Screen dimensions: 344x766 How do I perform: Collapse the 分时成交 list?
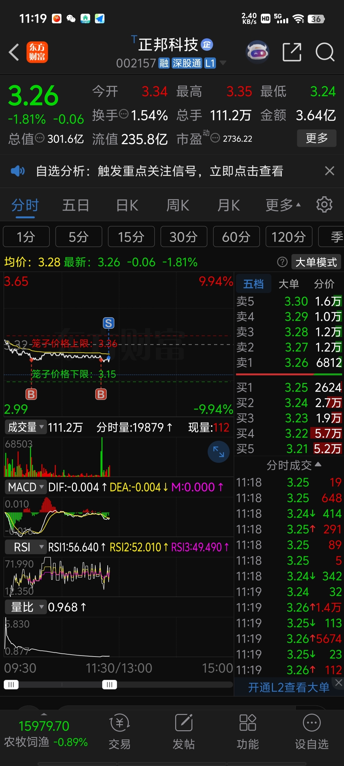click(294, 465)
